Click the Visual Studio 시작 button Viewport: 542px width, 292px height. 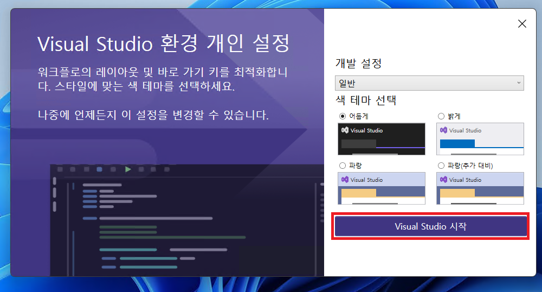[430, 226]
